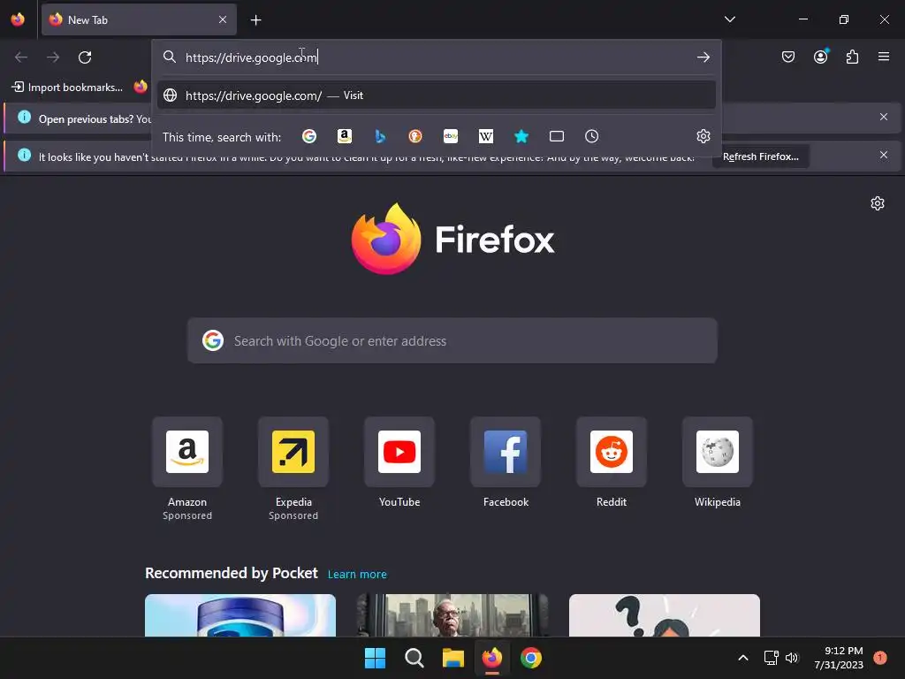The image size is (905, 679).
Task: Open the Firefox account icon
Action: pos(820,57)
